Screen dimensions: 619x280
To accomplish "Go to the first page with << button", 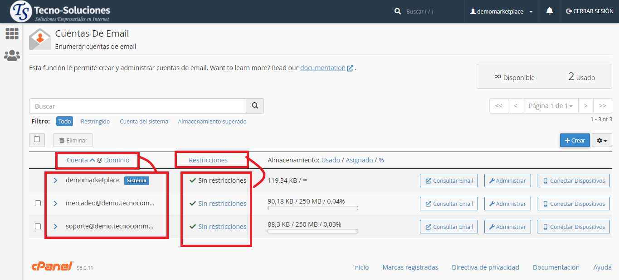I will point(499,106).
